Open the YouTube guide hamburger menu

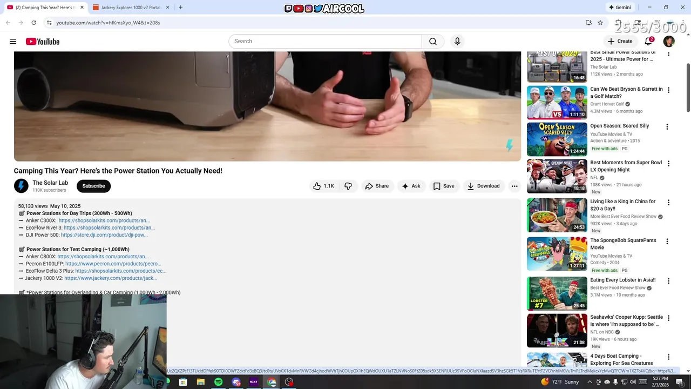point(13,42)
